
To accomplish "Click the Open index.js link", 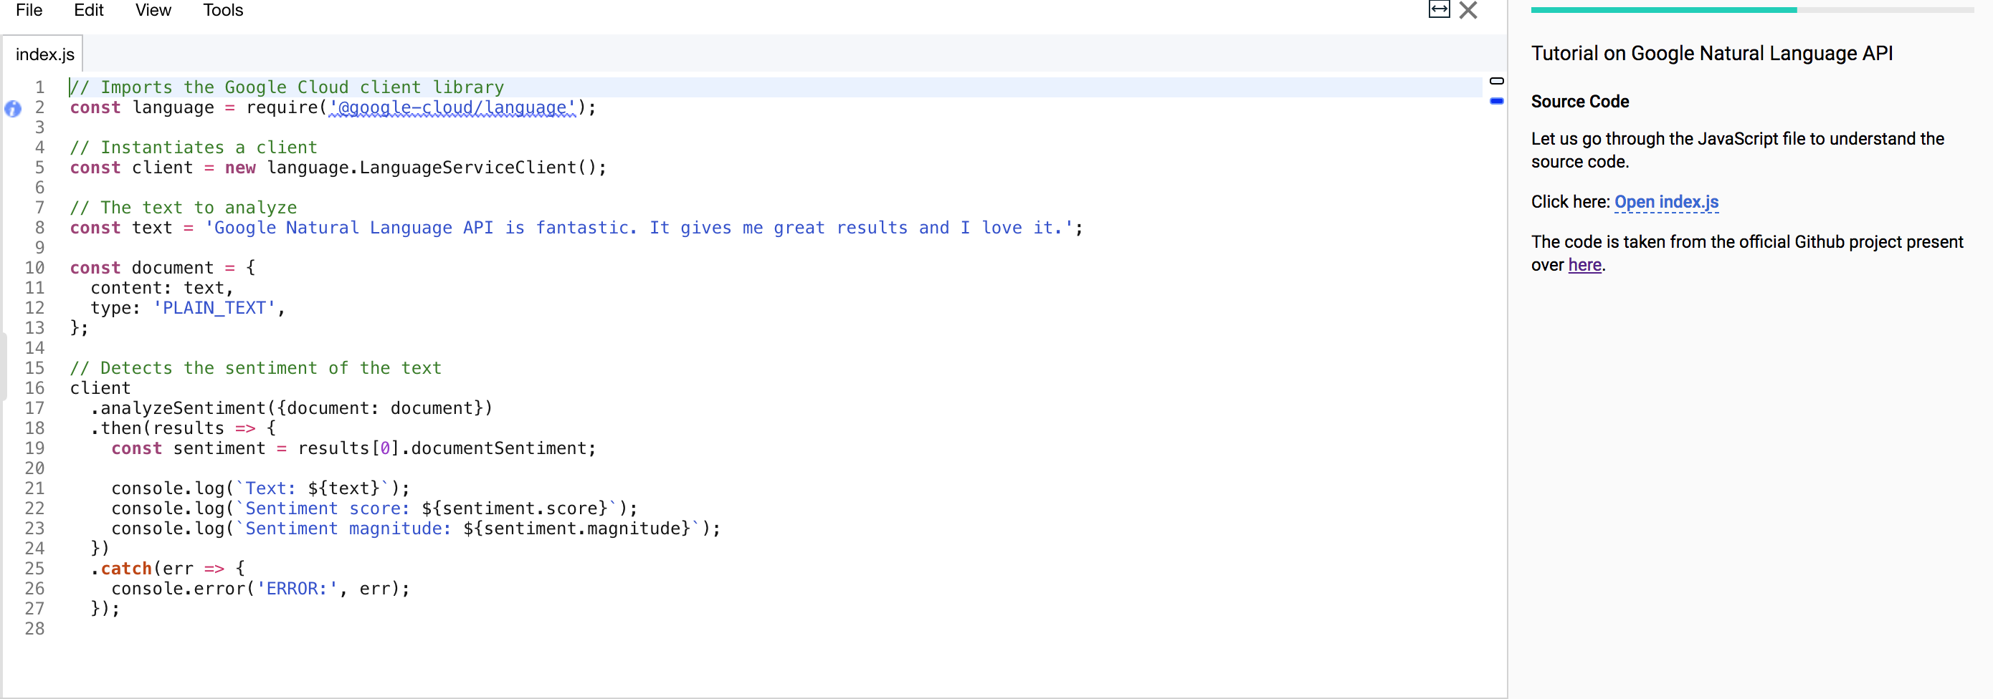I will coord(1667,202).
